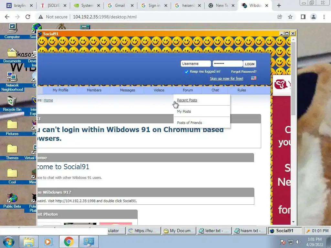Click Social91 window scroll up arrow
Image resolution: width=331 pixels, height=248 pixels.
[x=293, y=39]
